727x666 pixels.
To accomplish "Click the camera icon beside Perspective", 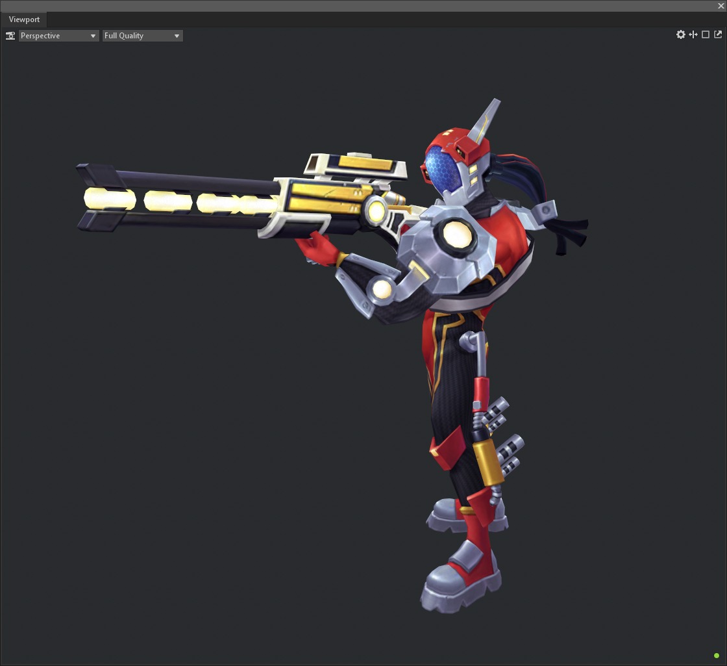I will point(10,36).
